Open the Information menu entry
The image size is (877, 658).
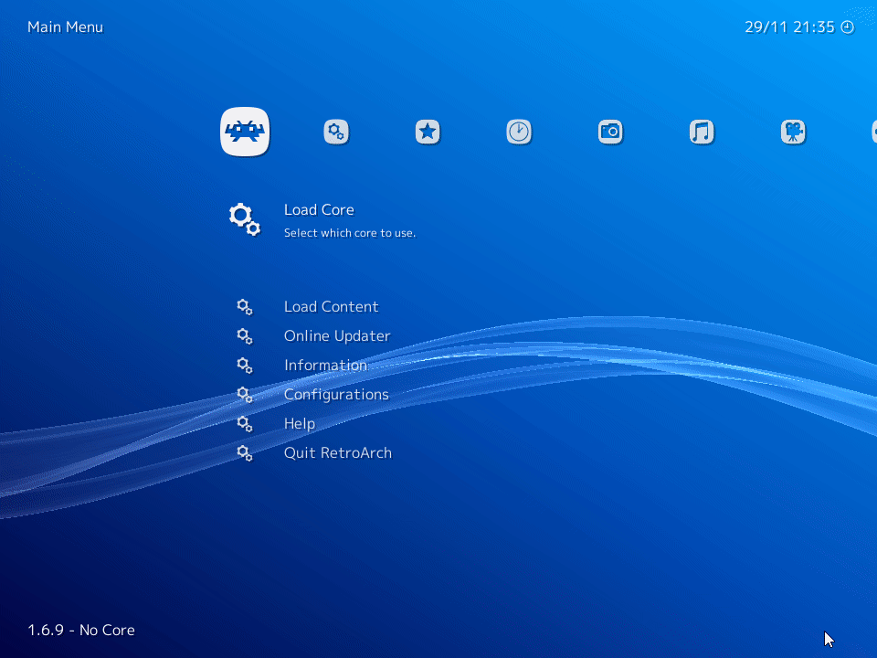pos(325,365)
